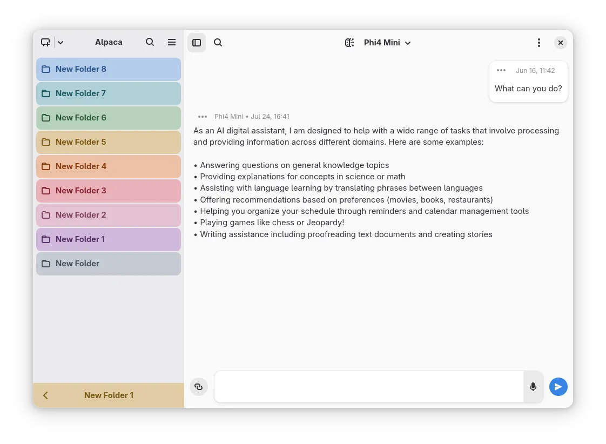Open the gray New Folder
Viewport: 606px width, 444px height.
tap(109, 264)
